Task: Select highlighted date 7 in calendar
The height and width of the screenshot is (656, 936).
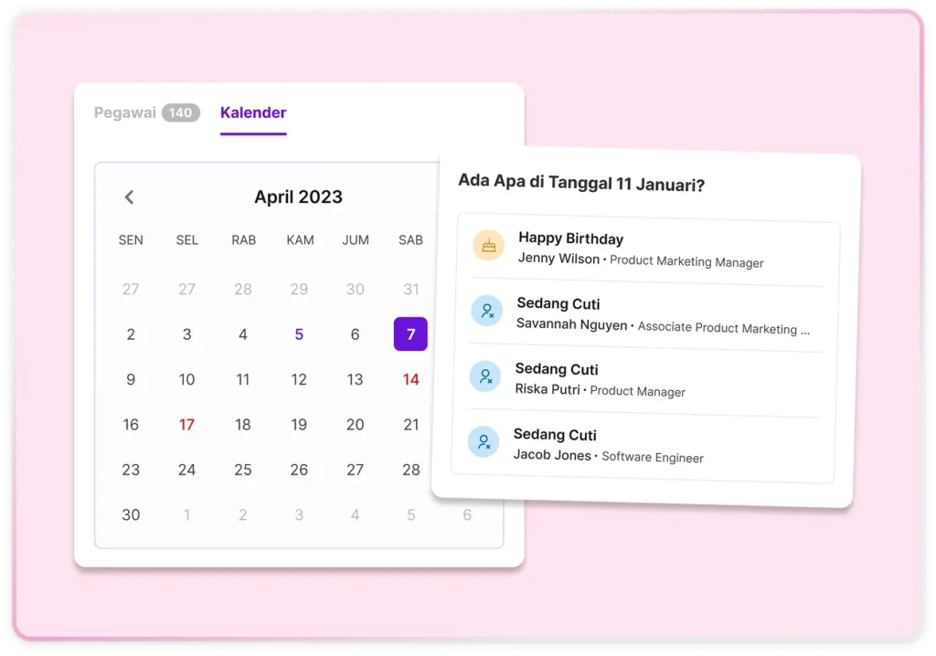Action: click(410, 333)
